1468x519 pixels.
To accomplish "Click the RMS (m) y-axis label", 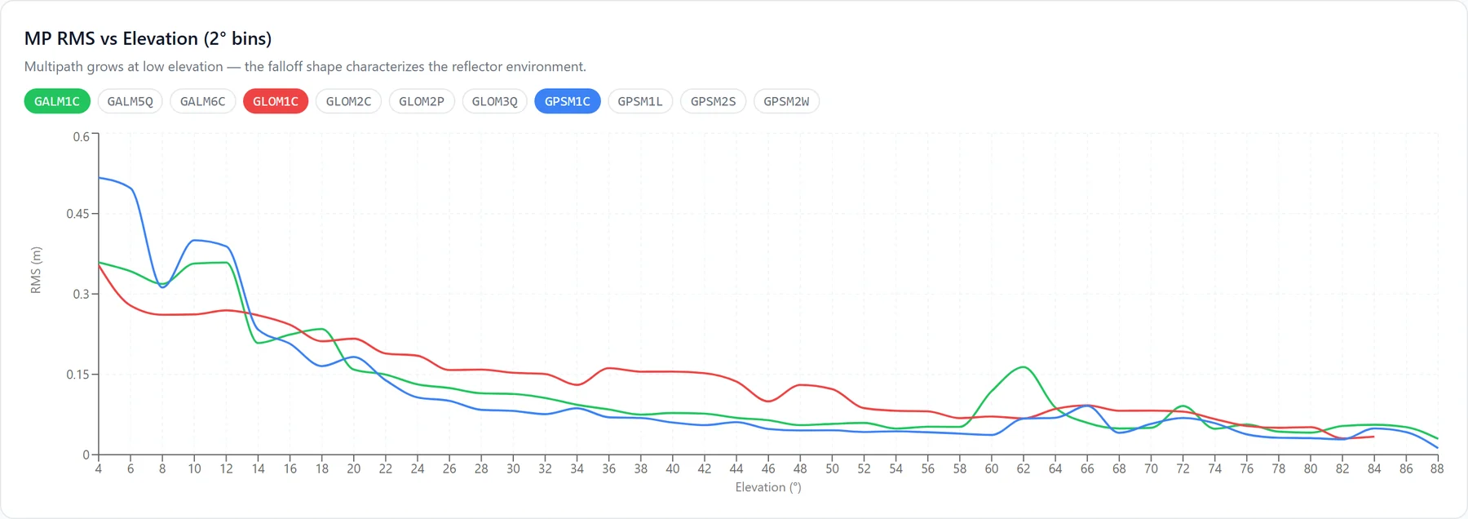I will [36, 270].
